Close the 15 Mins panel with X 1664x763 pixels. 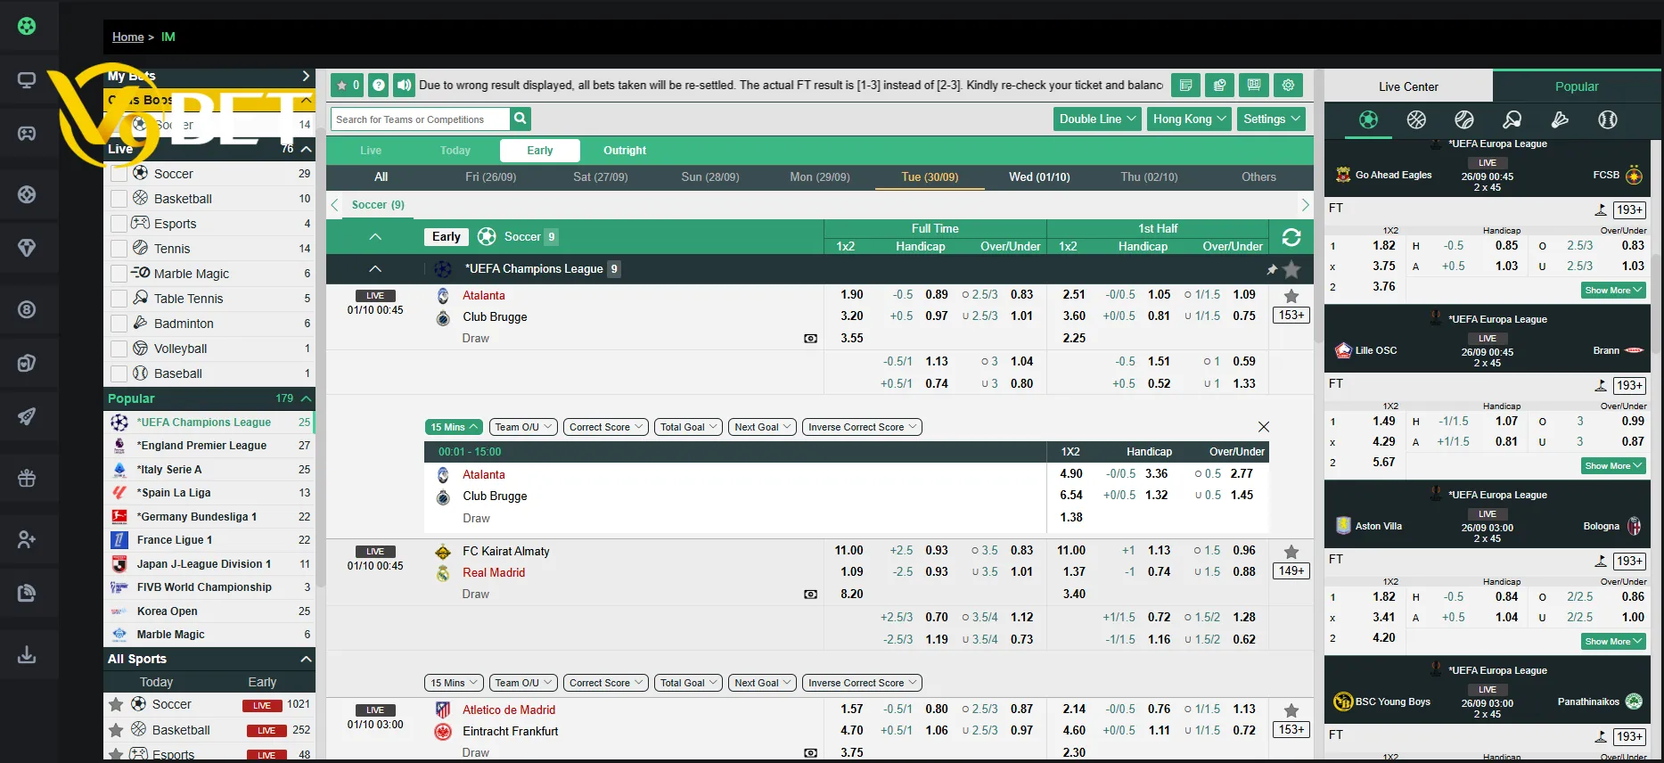pyautogui.click(x=1263, y=427)
